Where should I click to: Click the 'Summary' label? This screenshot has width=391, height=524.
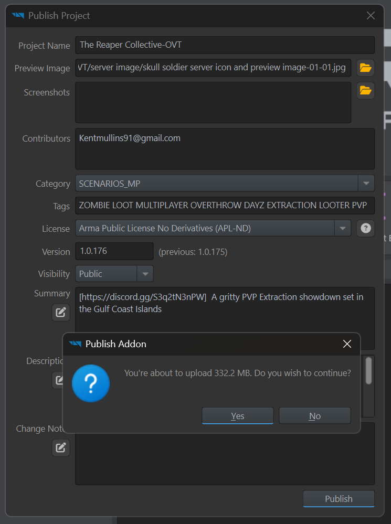click(52, 293)
